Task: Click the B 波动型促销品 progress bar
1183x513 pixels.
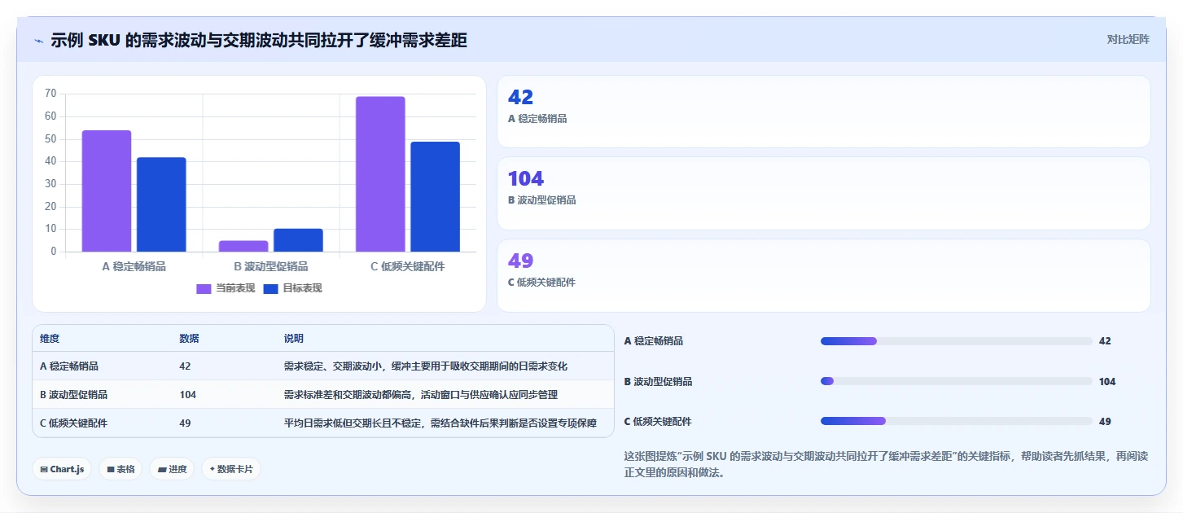Action: pos(957,381)
